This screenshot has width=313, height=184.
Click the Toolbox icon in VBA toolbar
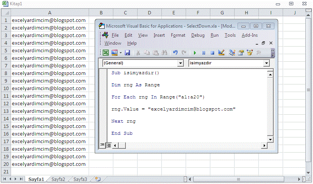point(259,53)
